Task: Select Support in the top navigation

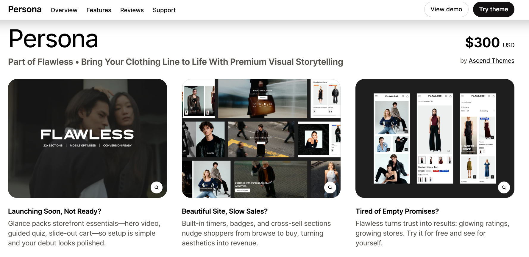Action: [x=164, y=10]
